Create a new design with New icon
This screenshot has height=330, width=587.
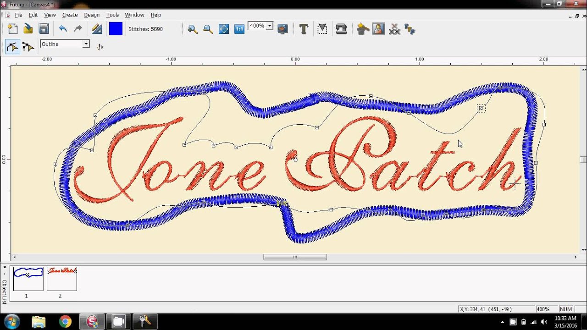(x=13, y=29)
